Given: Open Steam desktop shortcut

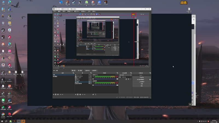Looking at the screenshot, I should tap(73, 3).
